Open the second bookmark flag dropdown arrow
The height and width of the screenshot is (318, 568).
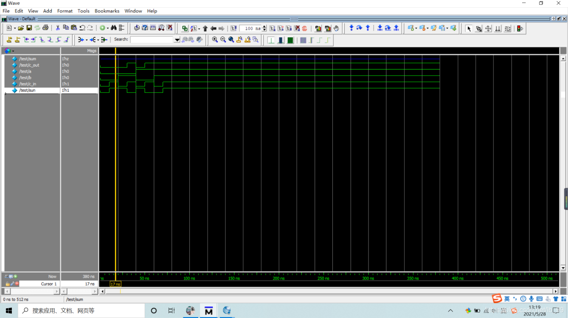427,28
